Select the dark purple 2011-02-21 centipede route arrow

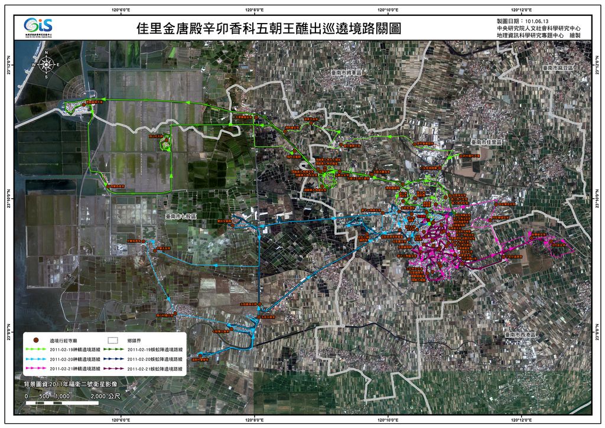tap(114, 368)
